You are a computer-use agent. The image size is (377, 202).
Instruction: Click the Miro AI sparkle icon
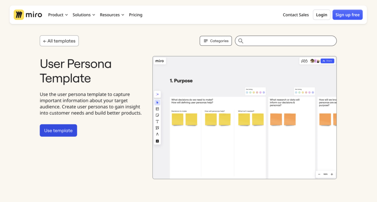point(157,94)
